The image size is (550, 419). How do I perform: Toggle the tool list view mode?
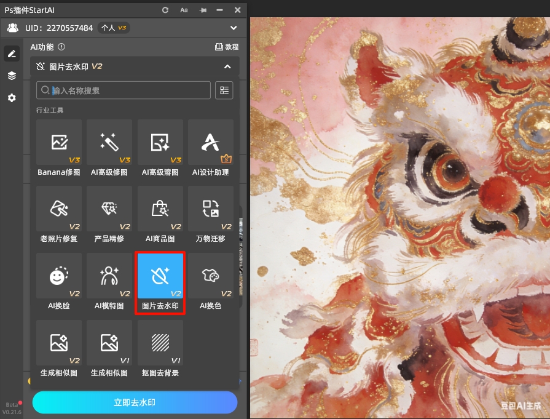[224, 90]
